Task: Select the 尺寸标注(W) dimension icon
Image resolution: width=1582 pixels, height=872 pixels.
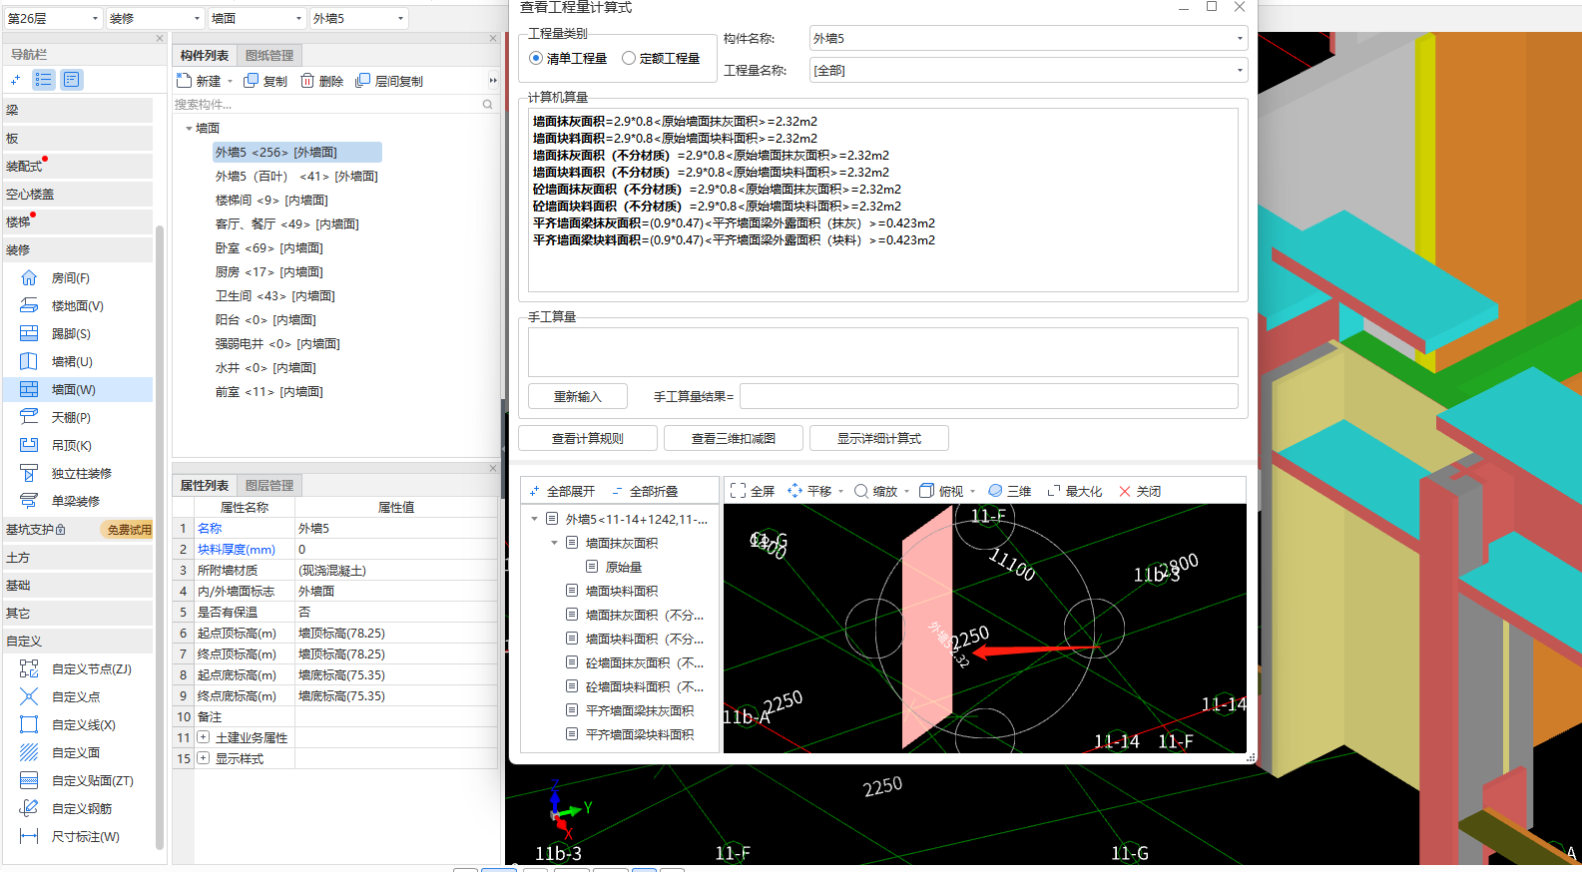Action: click(x=29, y=837)
